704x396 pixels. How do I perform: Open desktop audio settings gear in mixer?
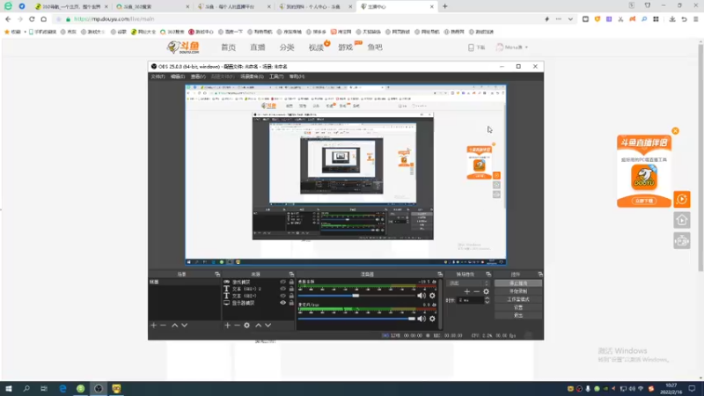(x=432, y=296)
